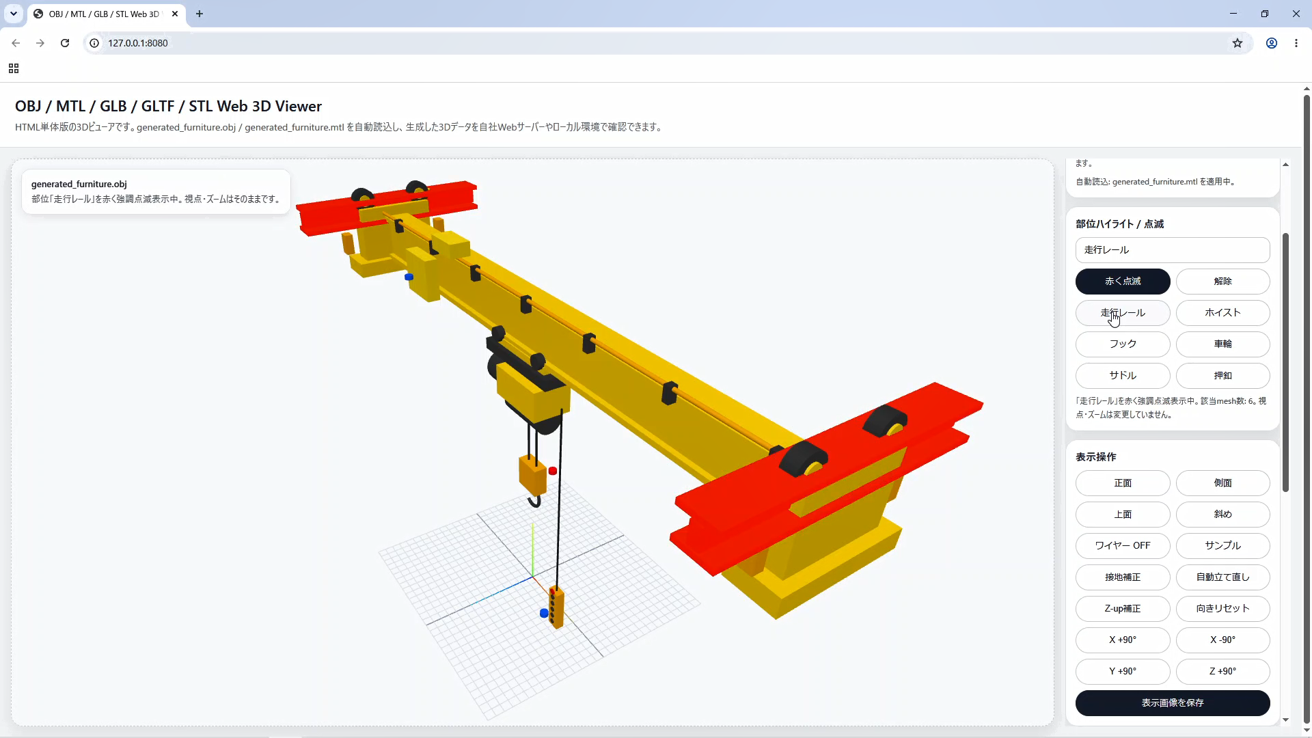
Task: Open a new tab with plus icon
Action: click(200, 14)
